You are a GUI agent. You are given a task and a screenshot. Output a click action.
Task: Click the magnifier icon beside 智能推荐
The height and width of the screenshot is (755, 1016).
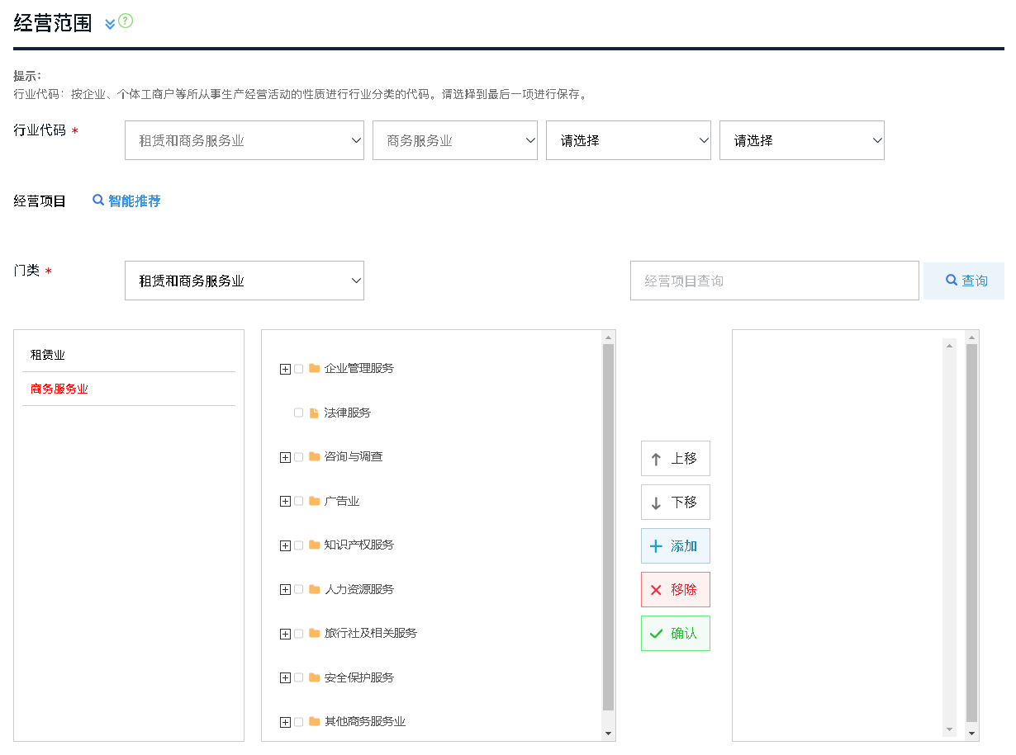point(99,200)
